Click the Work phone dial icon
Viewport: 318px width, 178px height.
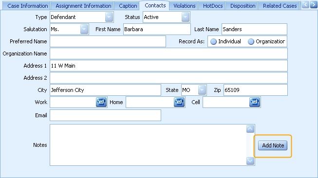[x=101, y=102]
